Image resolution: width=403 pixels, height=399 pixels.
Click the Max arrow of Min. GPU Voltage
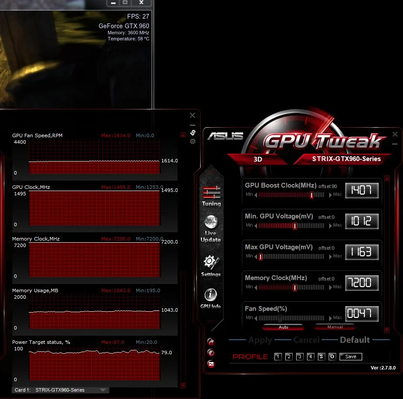click(330, 226)
